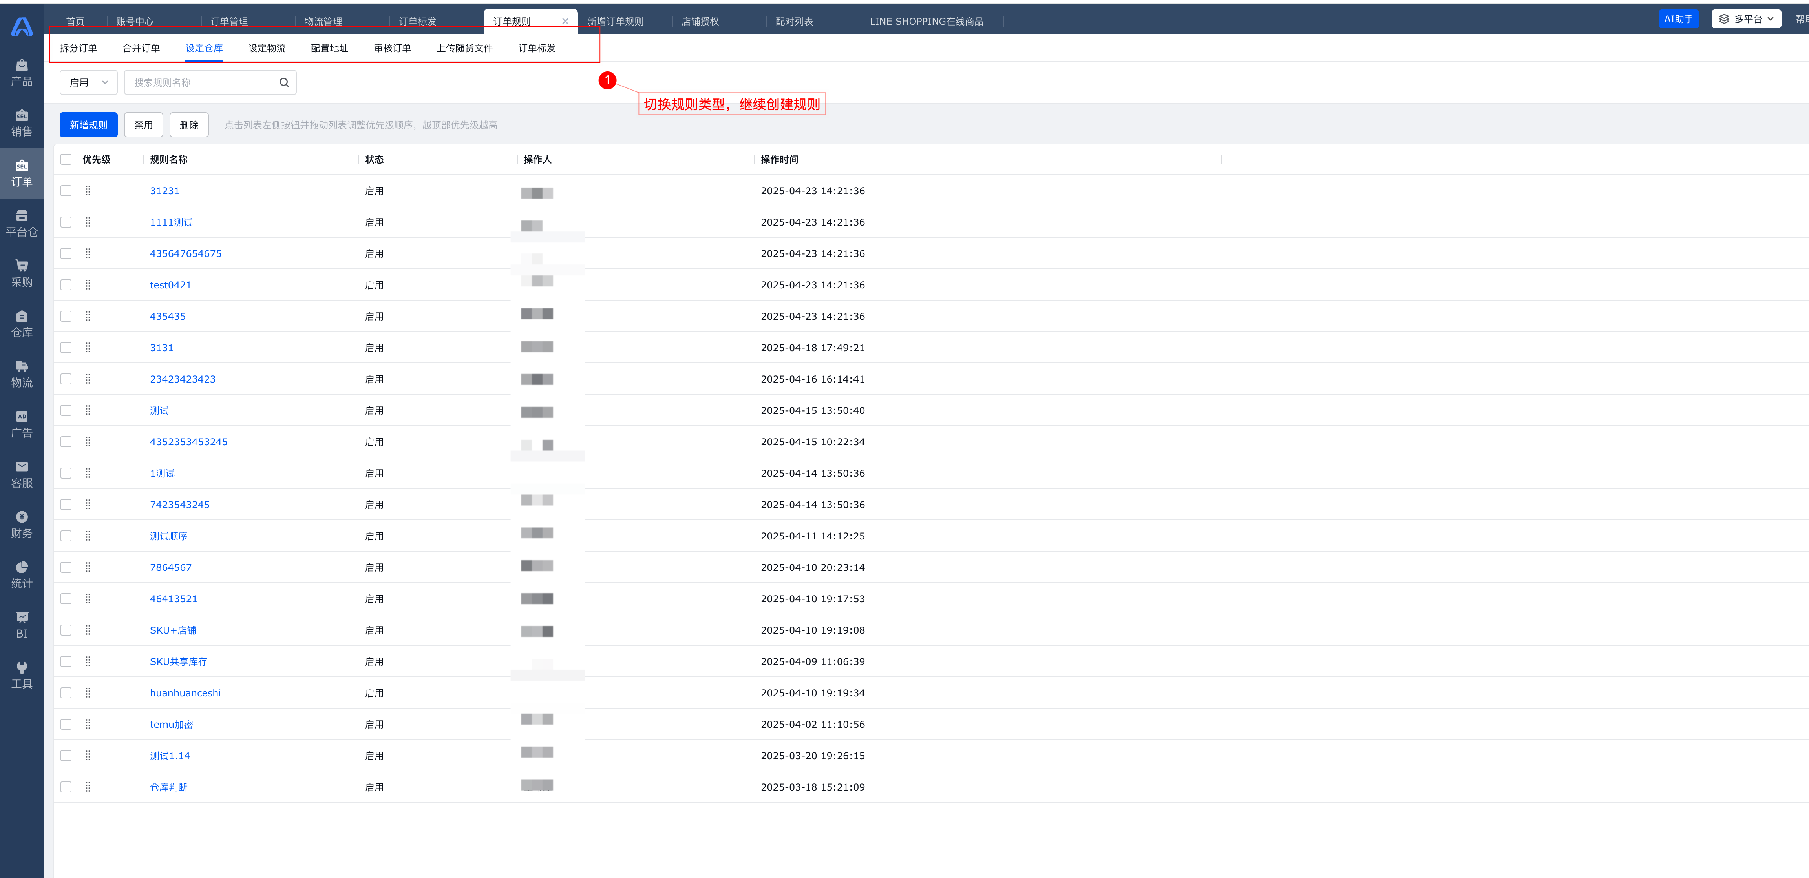Click the 操作时间 column header

click(779, 159)
